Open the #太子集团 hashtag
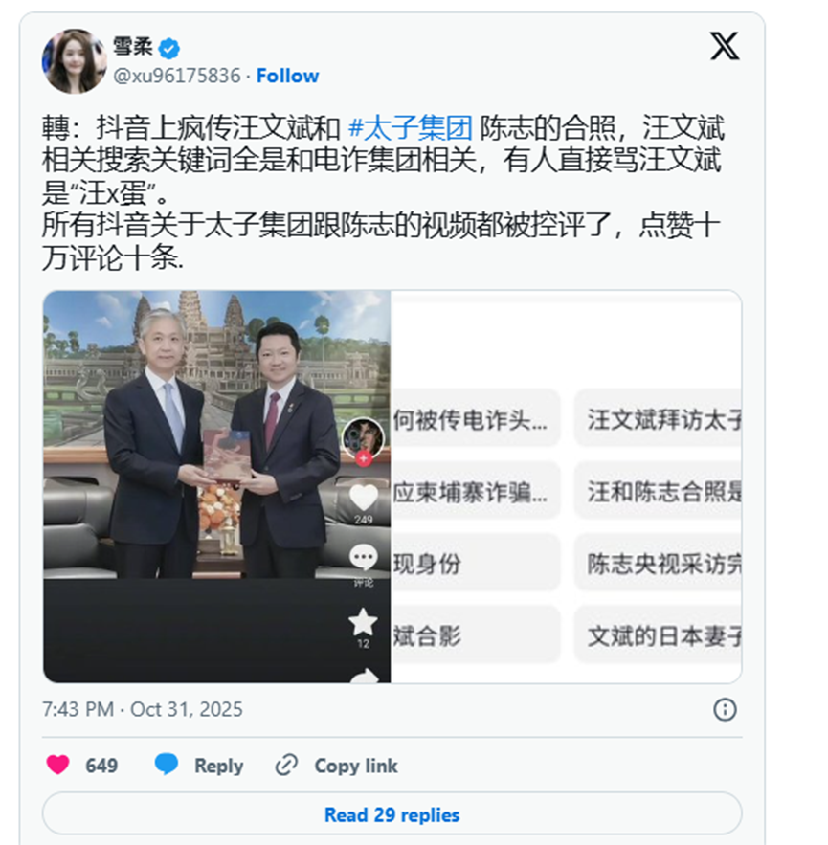This screenshot has width=828, height=845. (411, 128)
